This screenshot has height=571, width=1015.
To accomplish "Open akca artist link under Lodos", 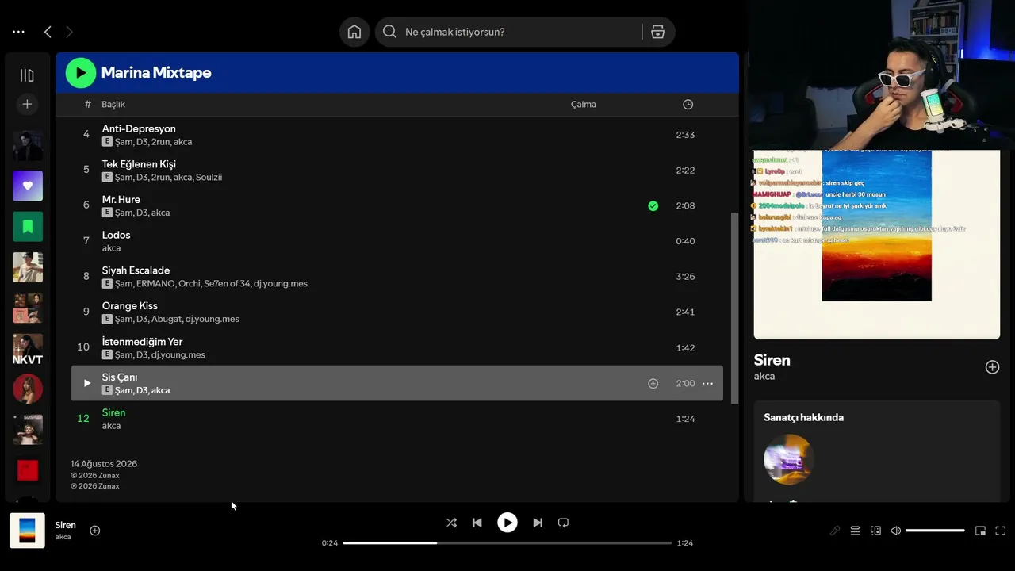I will 112,248.
